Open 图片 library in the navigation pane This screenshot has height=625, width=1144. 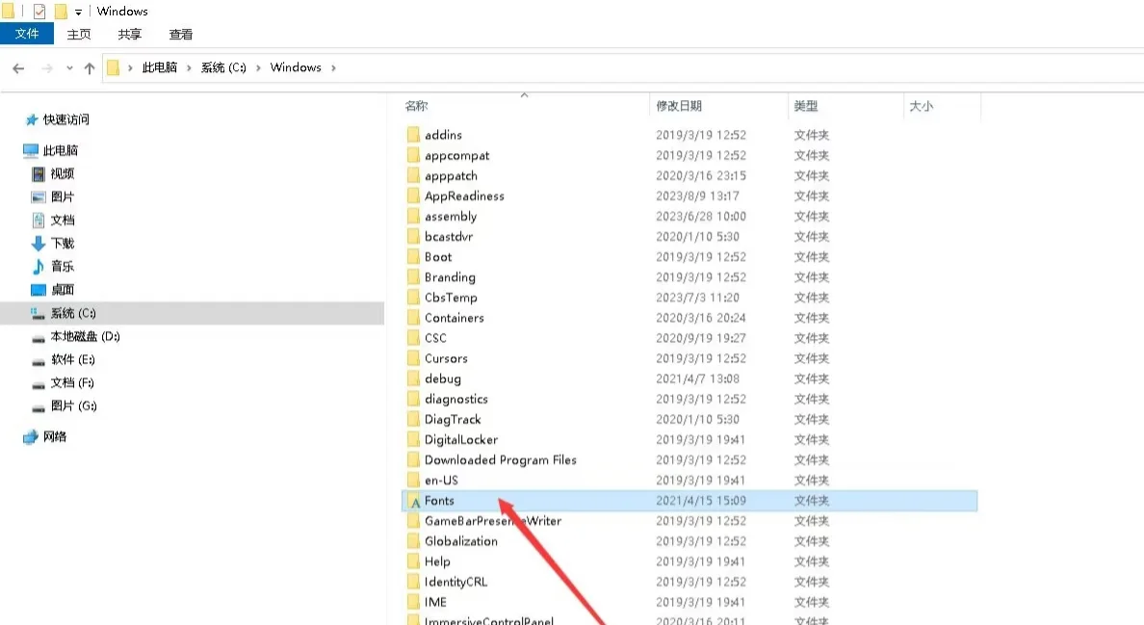pos(63,196)
